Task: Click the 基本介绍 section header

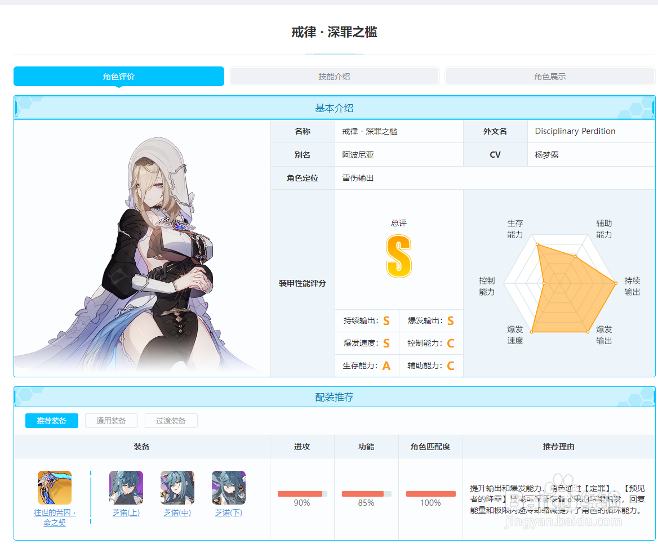Action: 334,108
